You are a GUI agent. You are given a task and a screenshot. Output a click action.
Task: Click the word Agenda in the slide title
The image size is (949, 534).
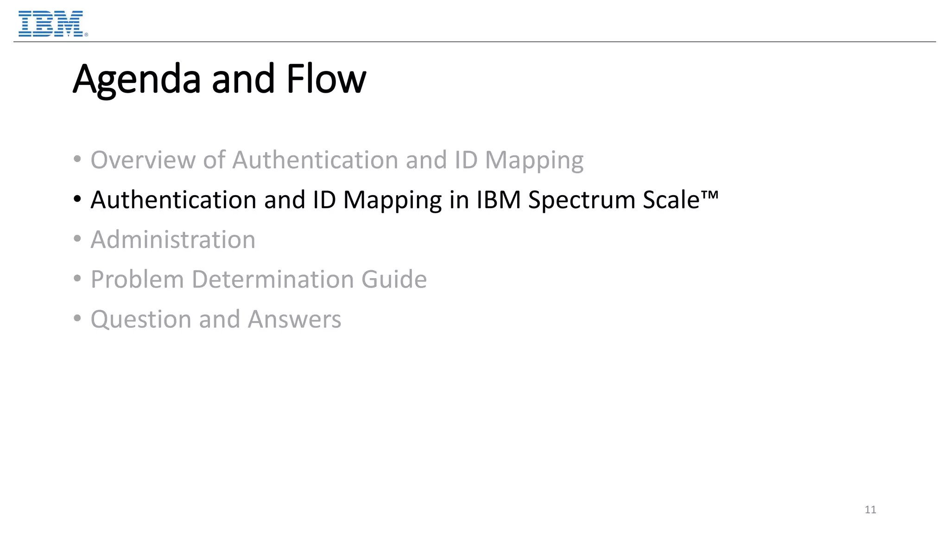(137, 79)
